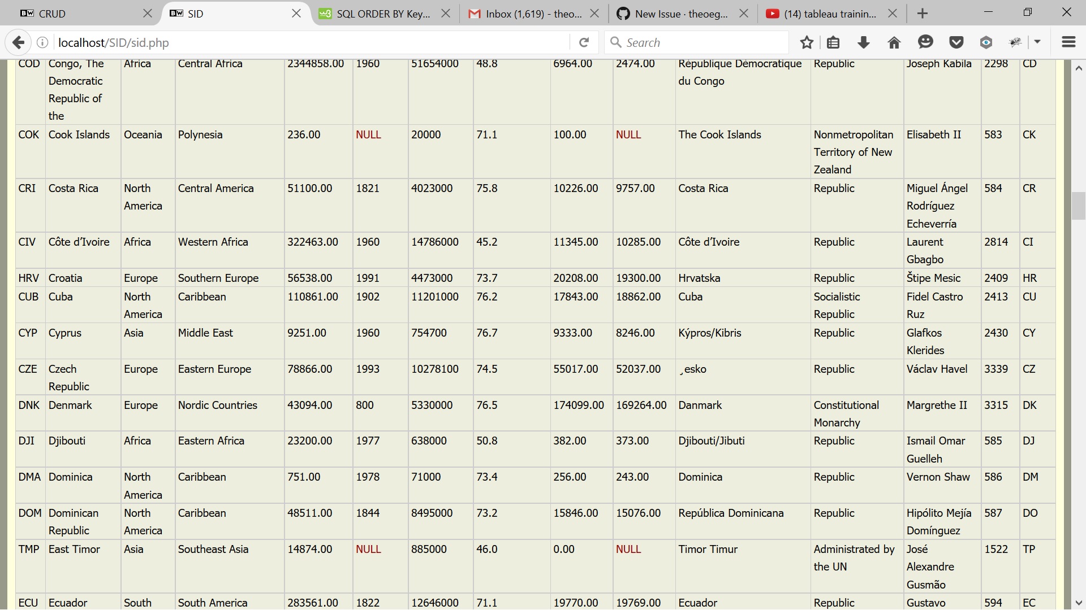Click the Search input field

pyautogui.click(x=701, y=42)
